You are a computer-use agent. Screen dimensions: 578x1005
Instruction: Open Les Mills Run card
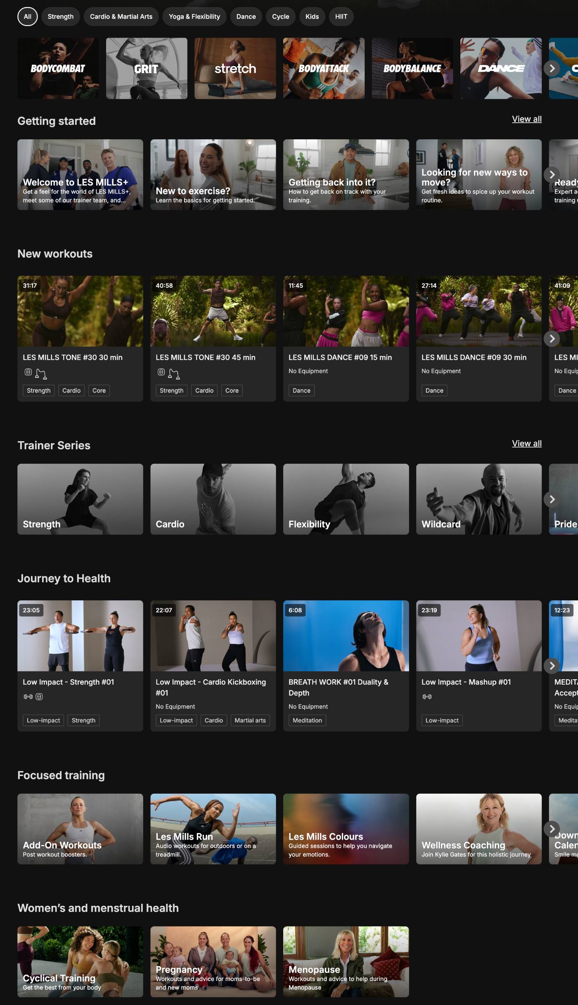213,829
